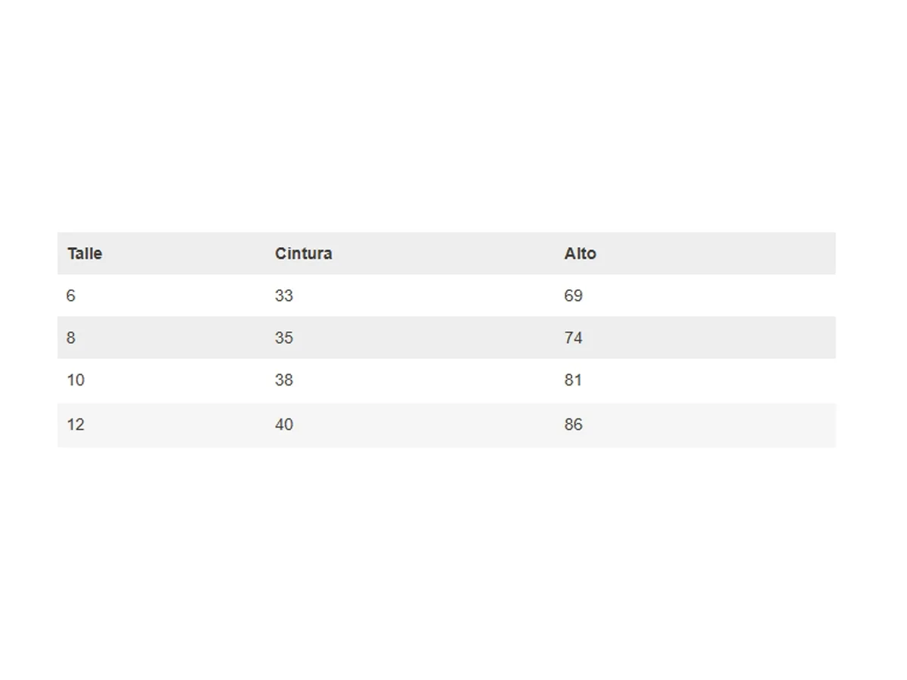Click the Alto column header
907x680 pixels.
(580, 254)
